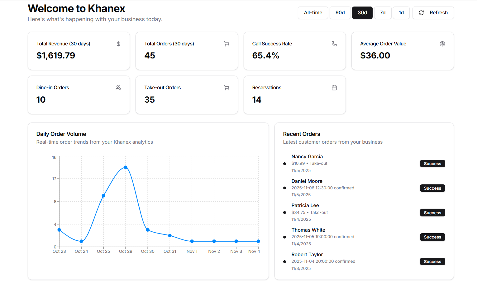
Task: Select the 7d filter option
Action: pyautogui.click(x=383, y=12)
